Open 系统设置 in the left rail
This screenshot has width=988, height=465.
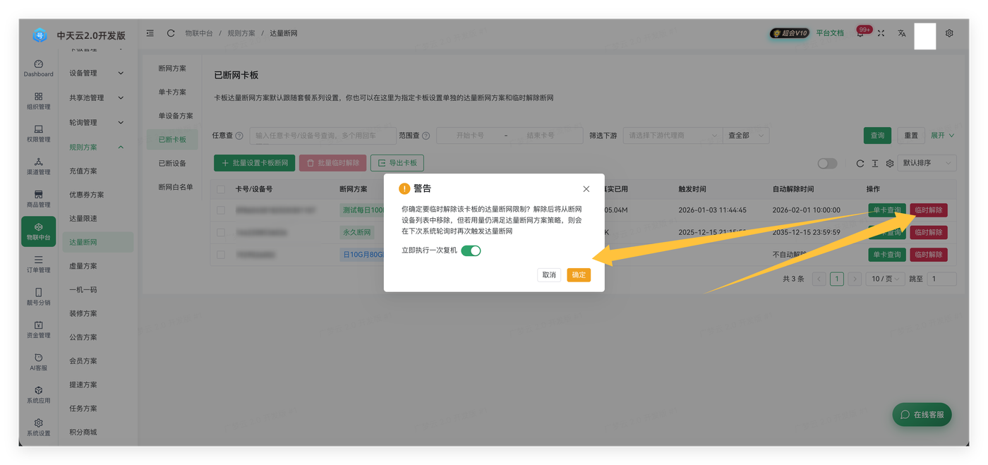pos(38,427)
